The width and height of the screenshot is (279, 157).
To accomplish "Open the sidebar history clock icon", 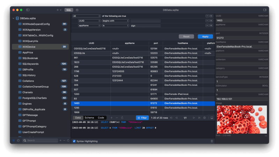I will [x=18, y=141].
